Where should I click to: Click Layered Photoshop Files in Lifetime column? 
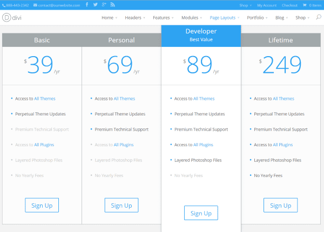pyautogui.click(x=278, y=160)
